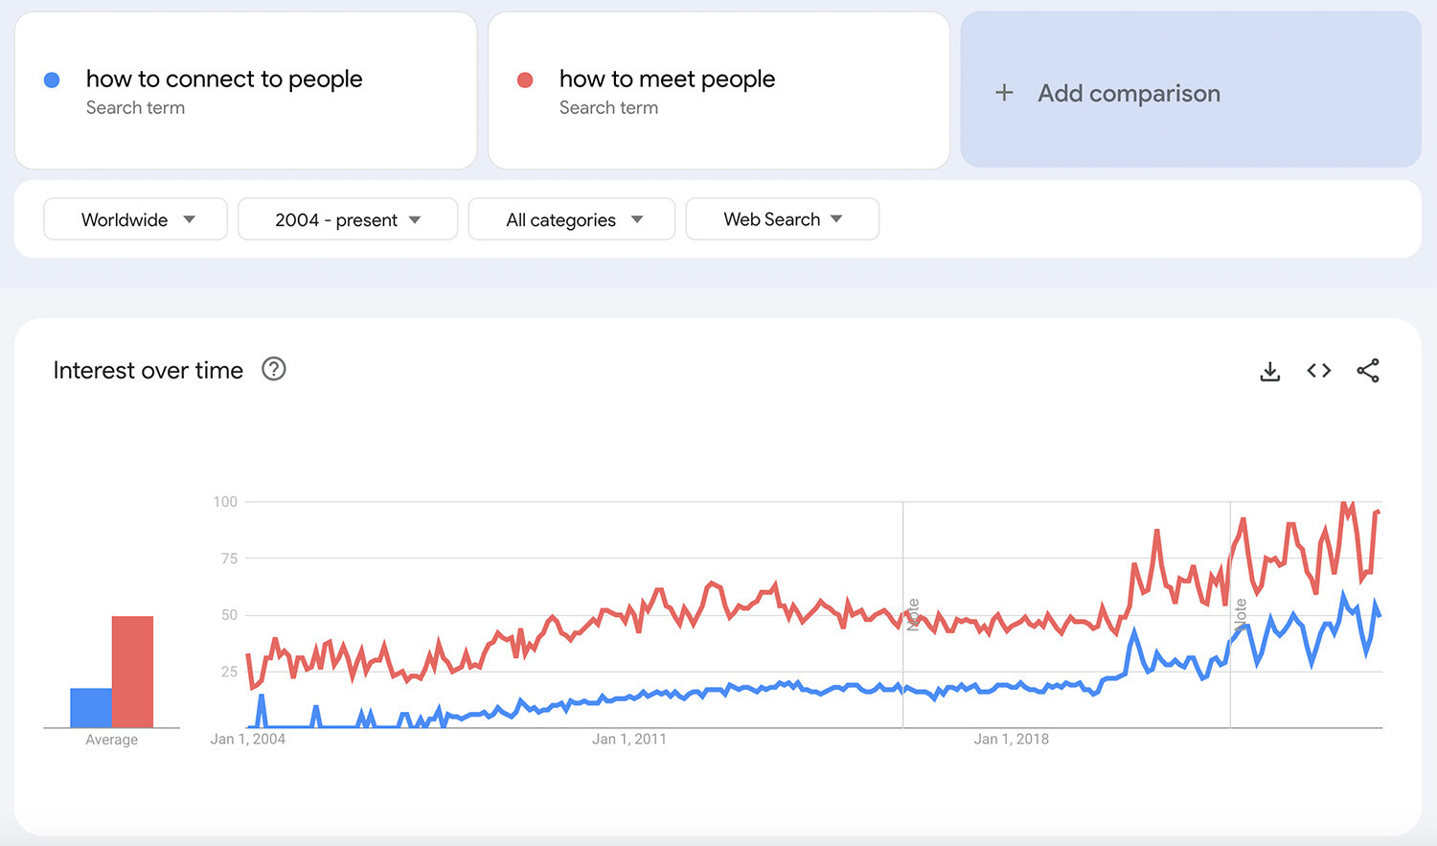Click the Interest over time heading

pyautogui.click(x=148, y=371)
